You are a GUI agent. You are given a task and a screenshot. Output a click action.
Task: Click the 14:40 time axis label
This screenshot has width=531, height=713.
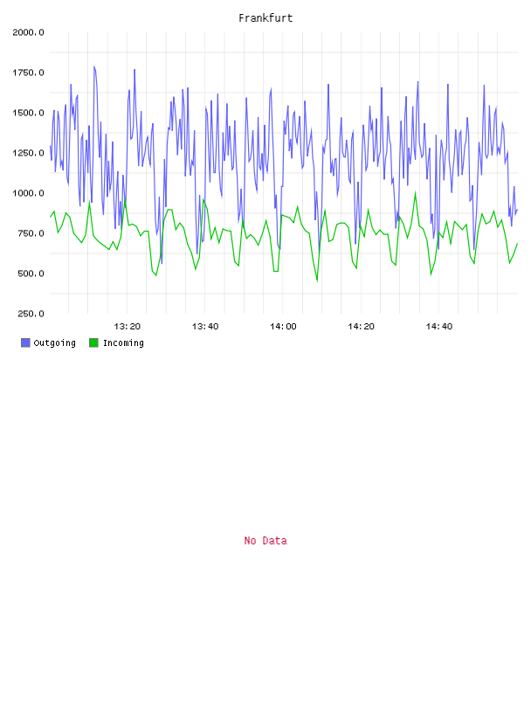click(x=438, y=327)
